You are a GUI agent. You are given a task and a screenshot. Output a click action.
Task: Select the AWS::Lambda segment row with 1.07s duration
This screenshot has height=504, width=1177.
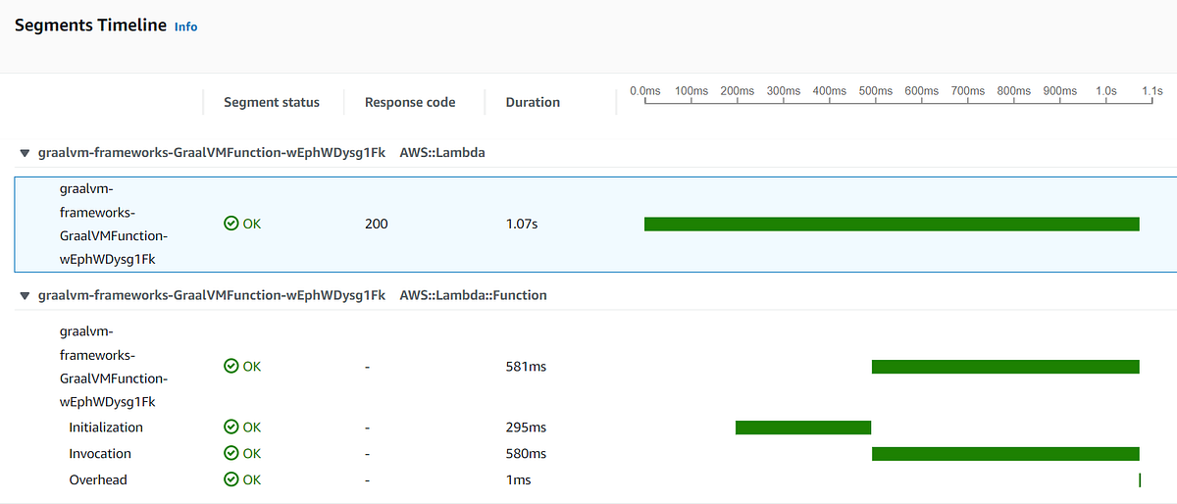pos(595,225)
